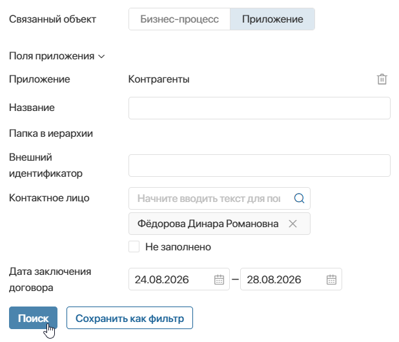Delete the Контрагенты application with trash icon
Screen dimensions: 399x342
382,79
